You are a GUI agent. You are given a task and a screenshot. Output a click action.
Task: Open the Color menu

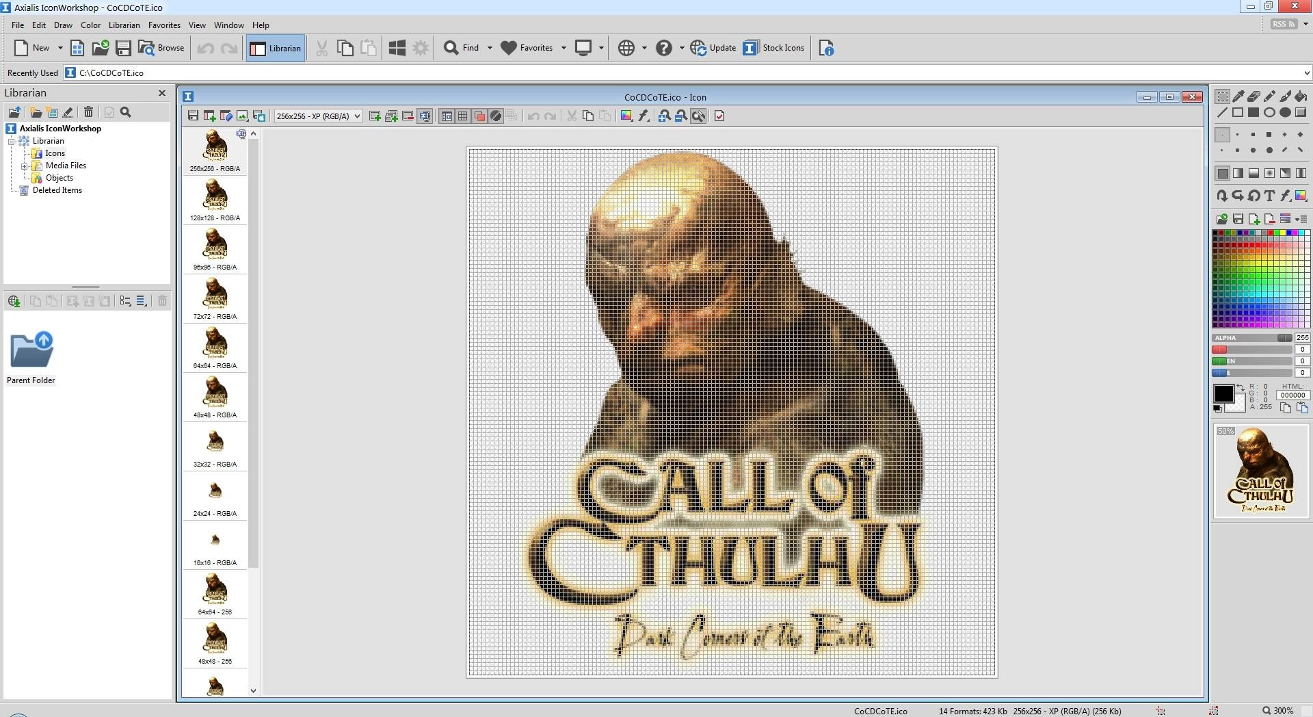coord(90,25)
